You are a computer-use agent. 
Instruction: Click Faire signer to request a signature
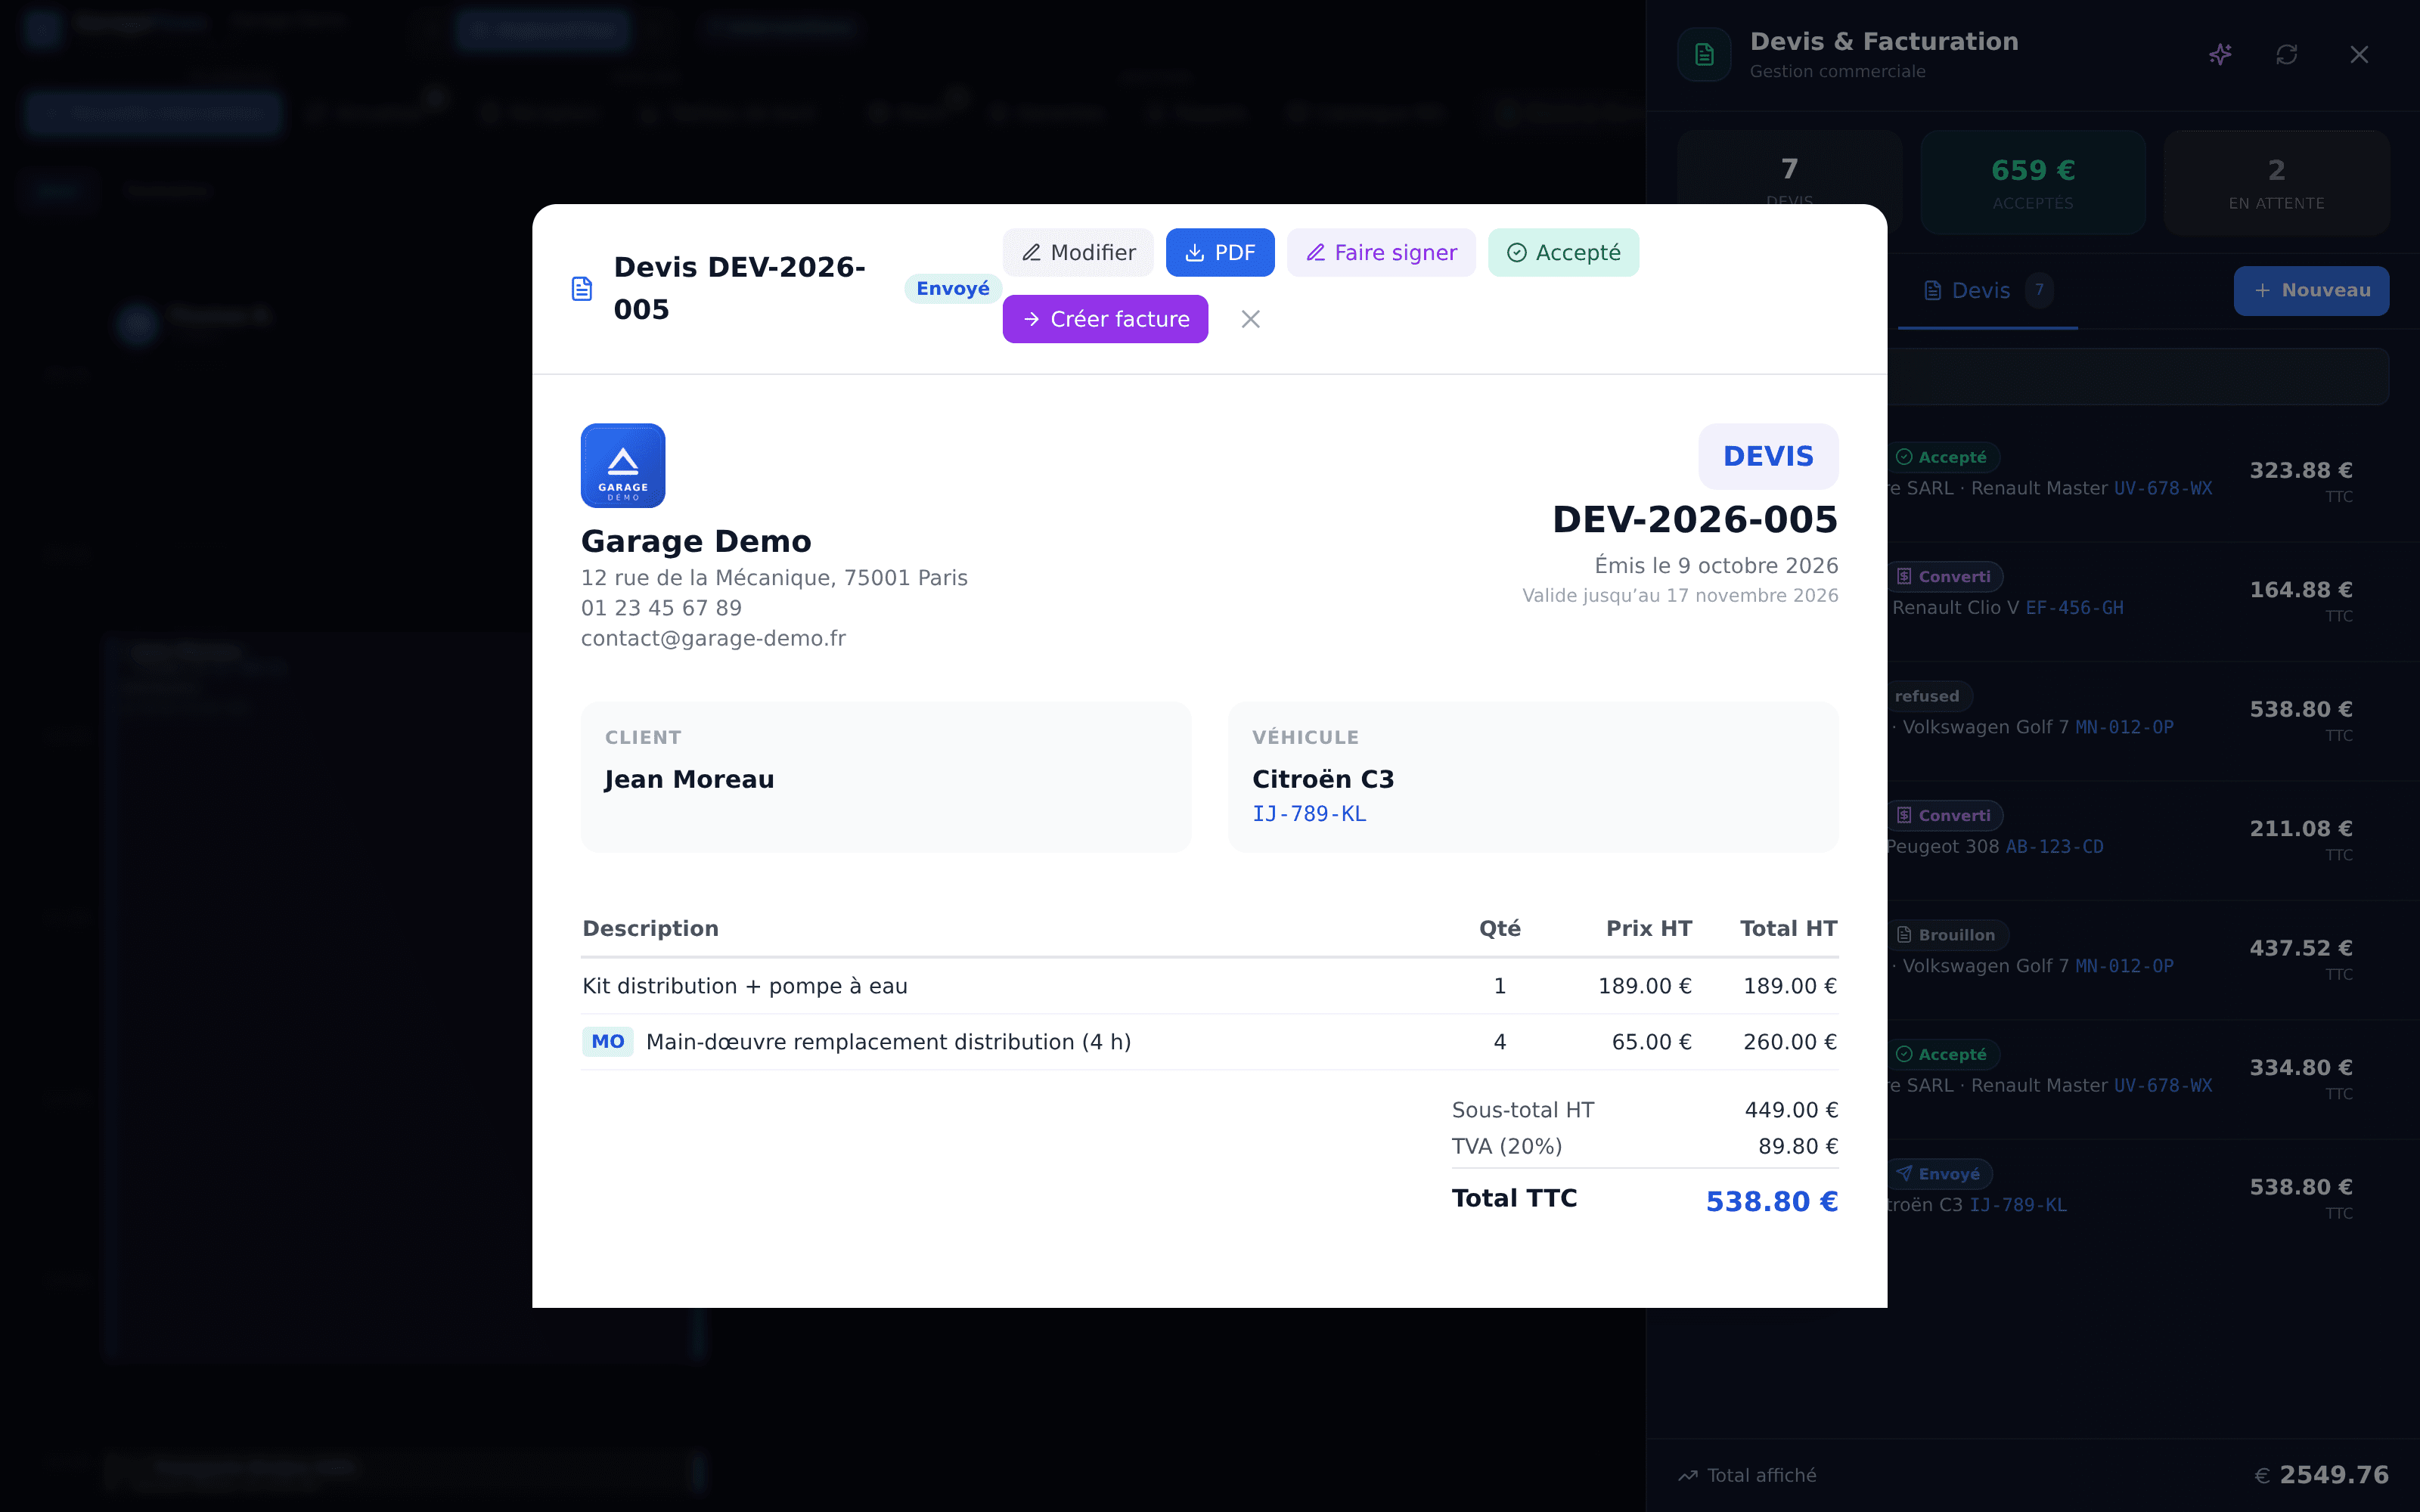(x=1381, y=252)
